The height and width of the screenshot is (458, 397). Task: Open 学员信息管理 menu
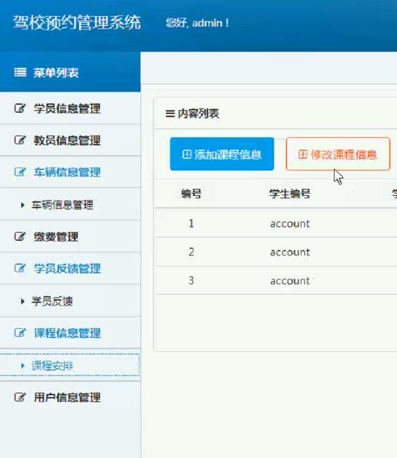click(x=70, y=108)
